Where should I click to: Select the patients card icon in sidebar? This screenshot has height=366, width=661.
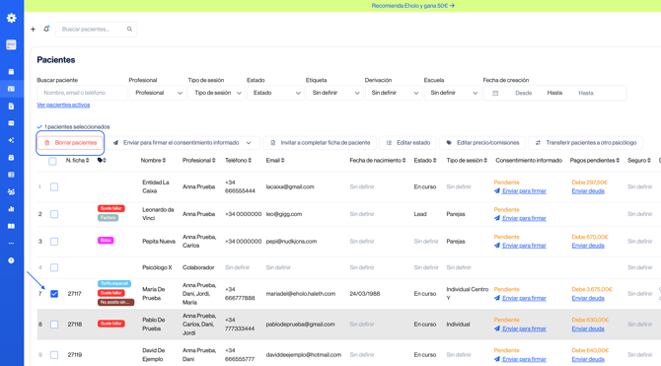point(12,89)
